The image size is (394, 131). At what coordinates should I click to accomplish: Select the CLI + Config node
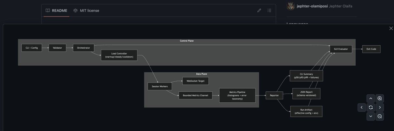[x=32, y=48]
